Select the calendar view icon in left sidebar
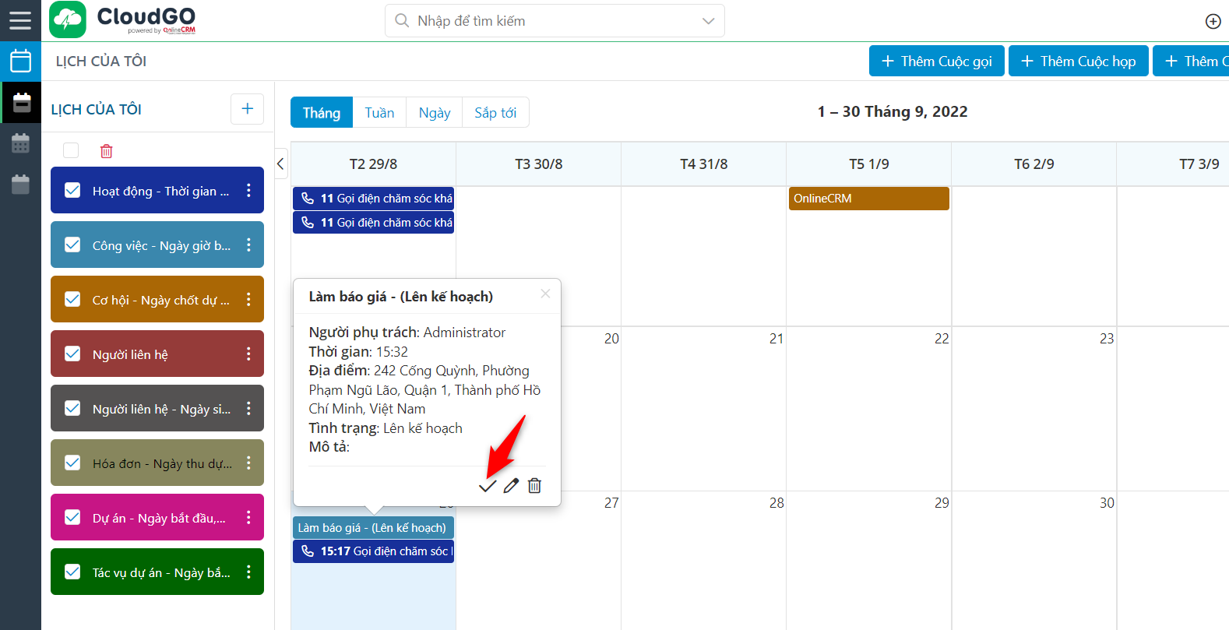The height and width of the screenshot is (630, 1229). click(20, 60)
